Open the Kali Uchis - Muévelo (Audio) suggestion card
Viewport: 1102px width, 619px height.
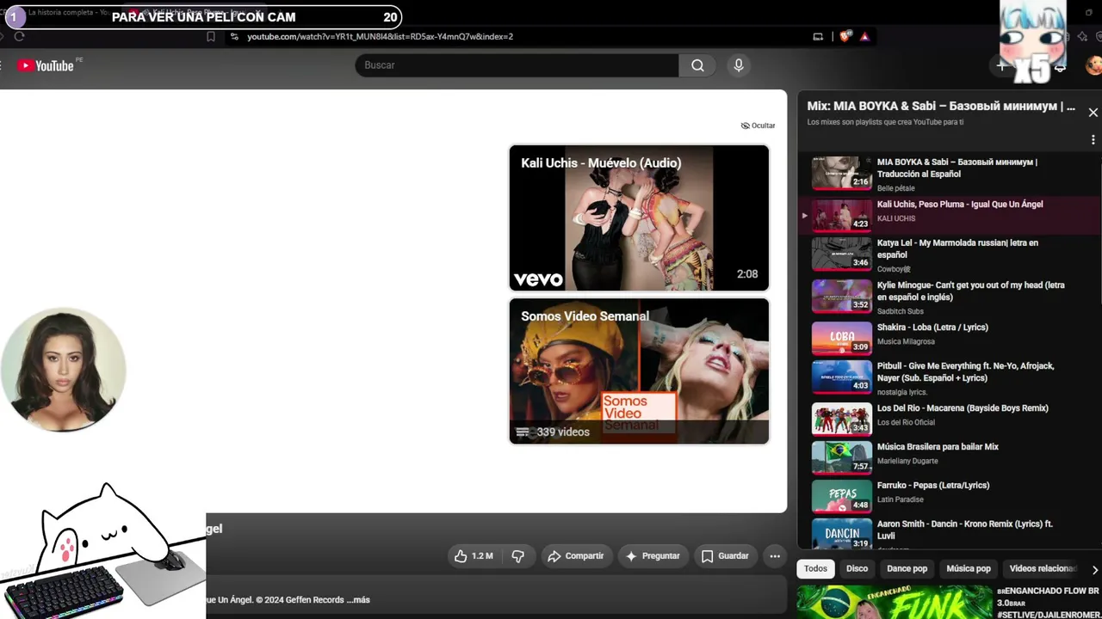[639, 218]
